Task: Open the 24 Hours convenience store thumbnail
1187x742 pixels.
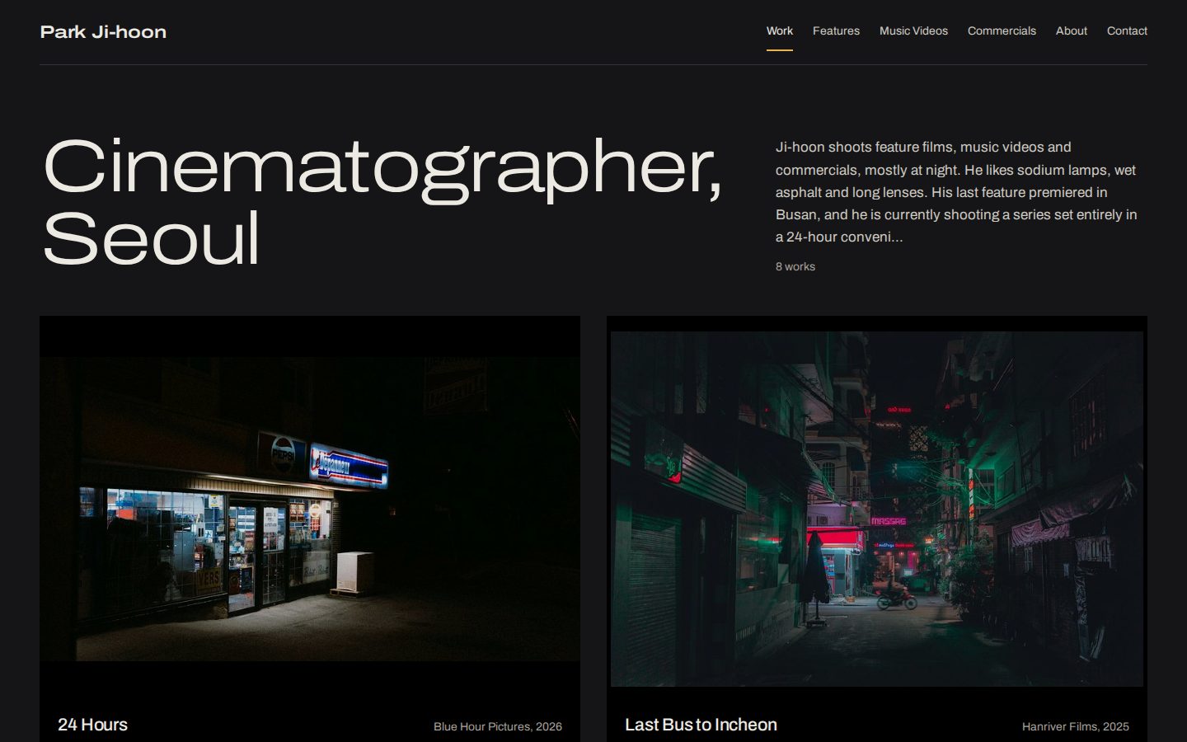Action: [310, 509]
